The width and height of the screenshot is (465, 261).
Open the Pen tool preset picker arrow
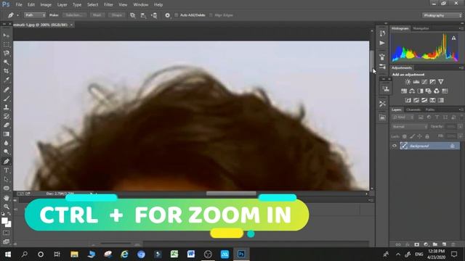tap(17, 15)
